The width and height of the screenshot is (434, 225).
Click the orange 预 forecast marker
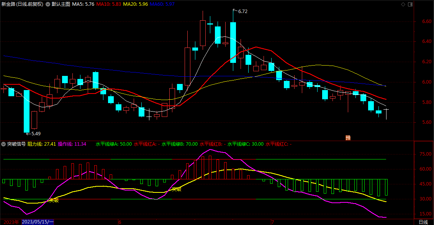pyautogui.click(x=348, y=138)
